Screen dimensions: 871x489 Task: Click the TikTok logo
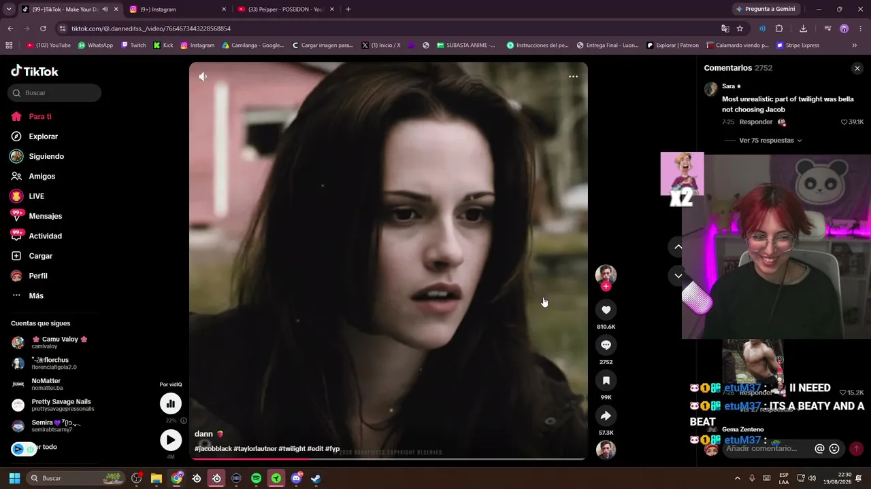click(35, 71)
